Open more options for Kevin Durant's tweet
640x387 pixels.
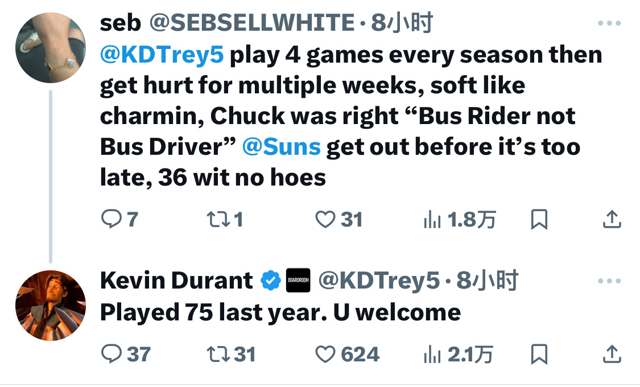[610, 281]
